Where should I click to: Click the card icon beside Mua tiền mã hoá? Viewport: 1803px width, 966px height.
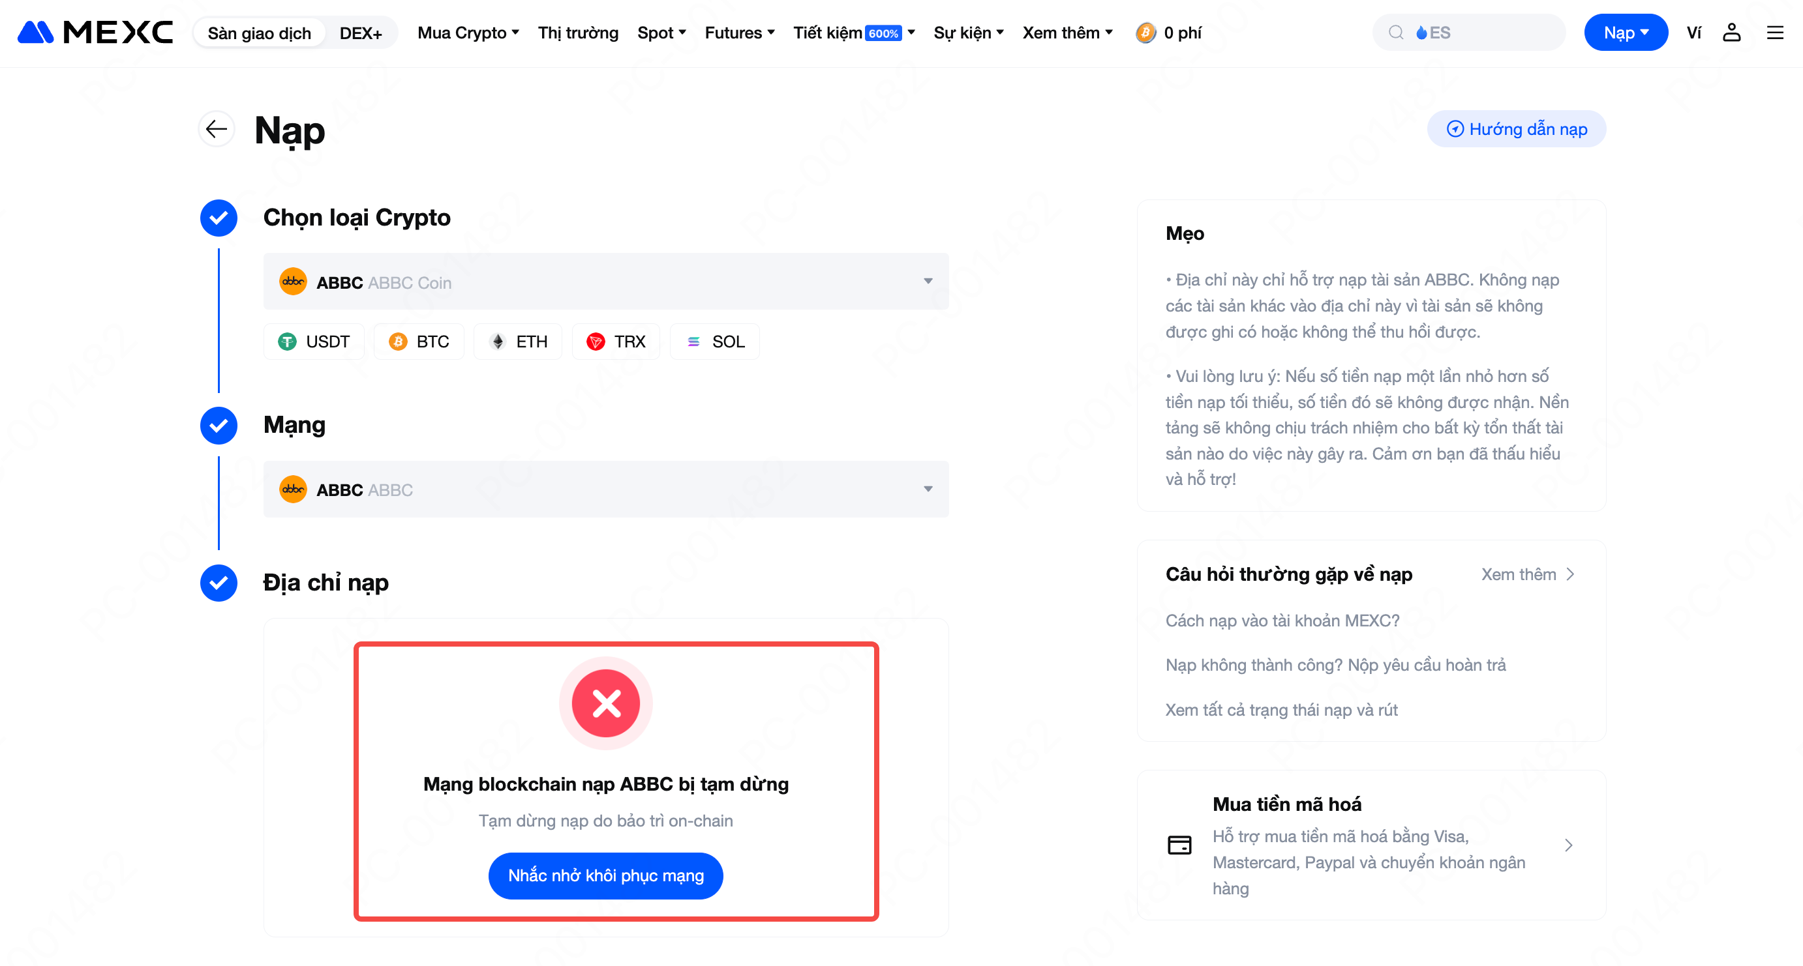(1179, 845)
